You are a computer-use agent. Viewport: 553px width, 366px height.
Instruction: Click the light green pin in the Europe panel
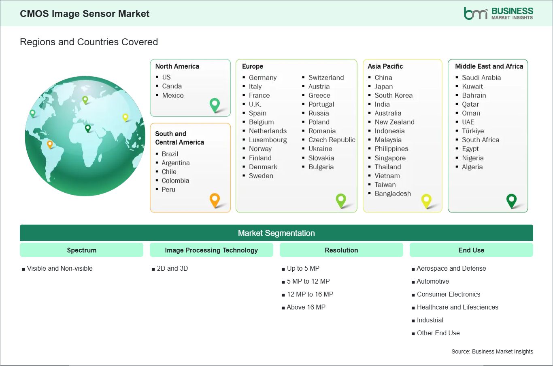(x=341, y=200)
